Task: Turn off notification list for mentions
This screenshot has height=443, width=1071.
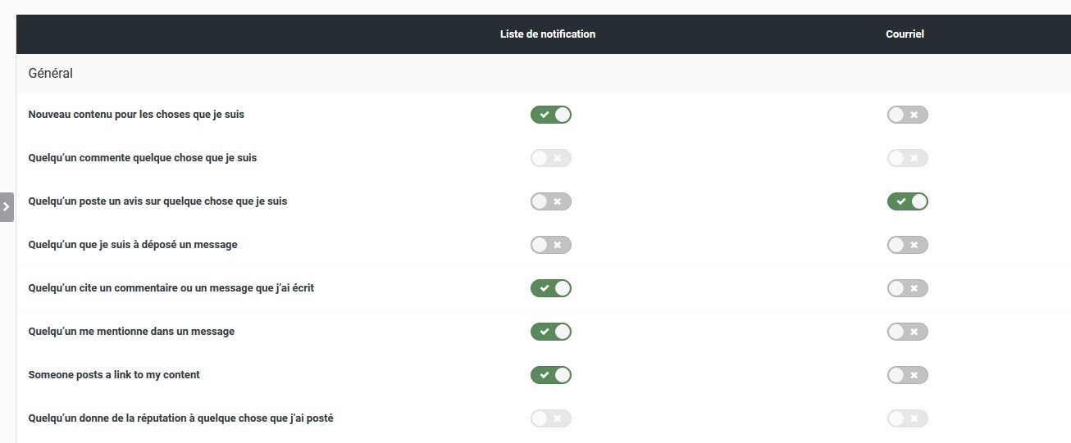Action: [550, 332]
